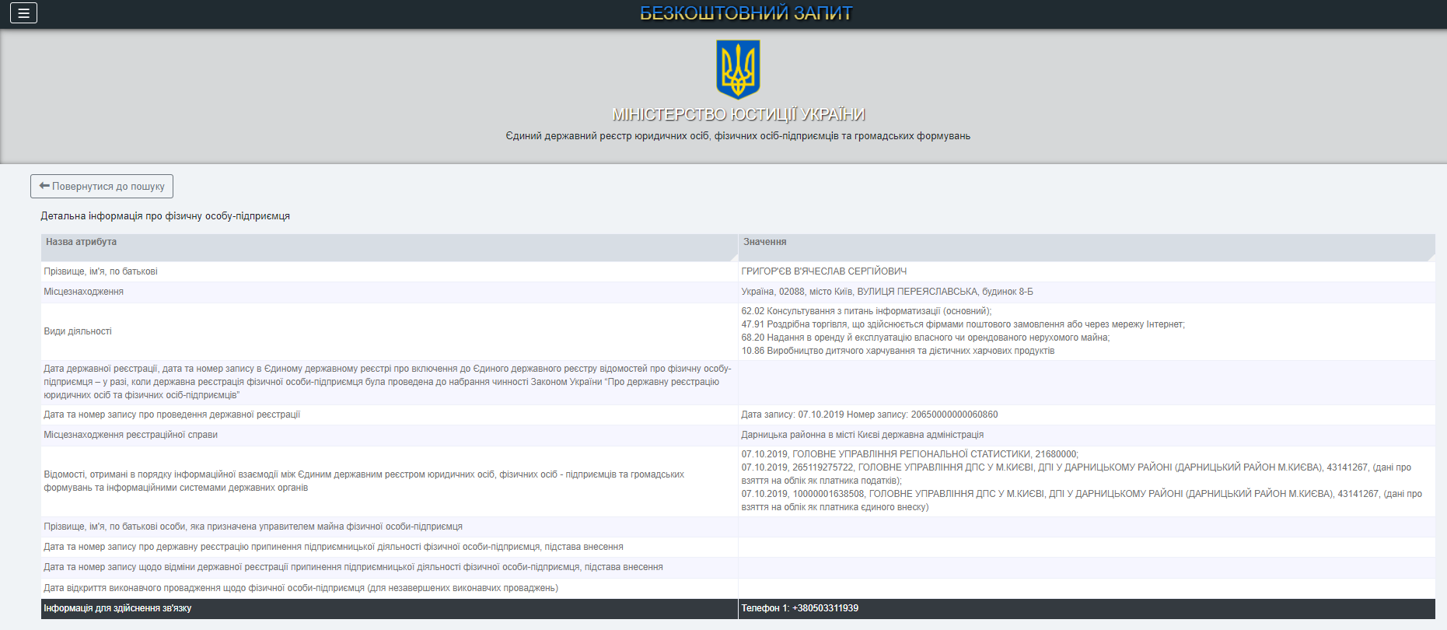1447x630 pixels.
Task: Click 'Інформація для здійснення зв'язку' row label
Action: (117, 608)
